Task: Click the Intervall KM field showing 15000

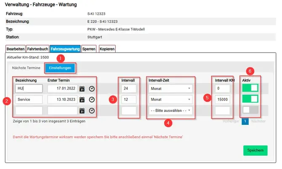Action: tap(223, 100)
